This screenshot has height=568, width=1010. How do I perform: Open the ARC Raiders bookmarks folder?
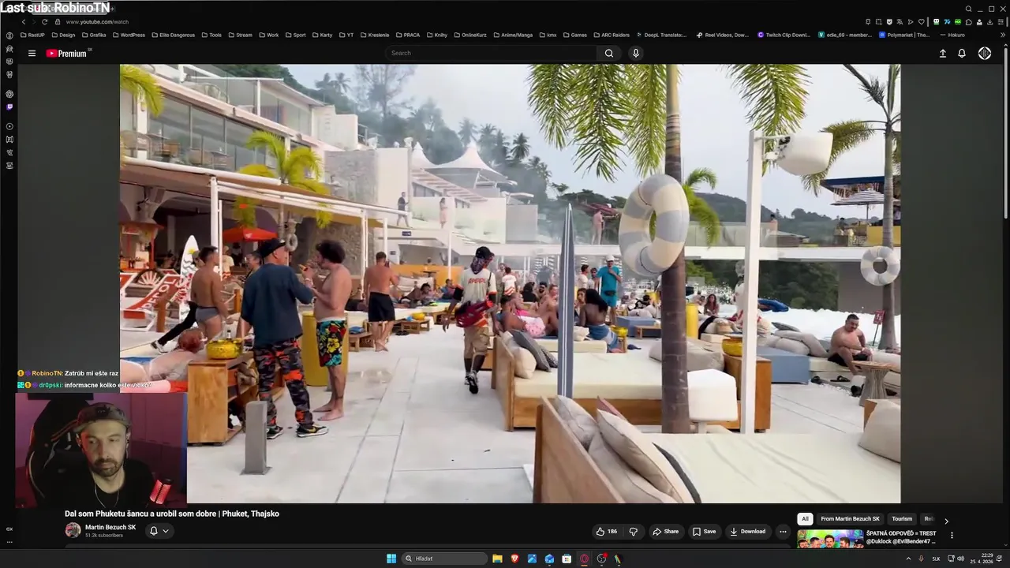611,35
